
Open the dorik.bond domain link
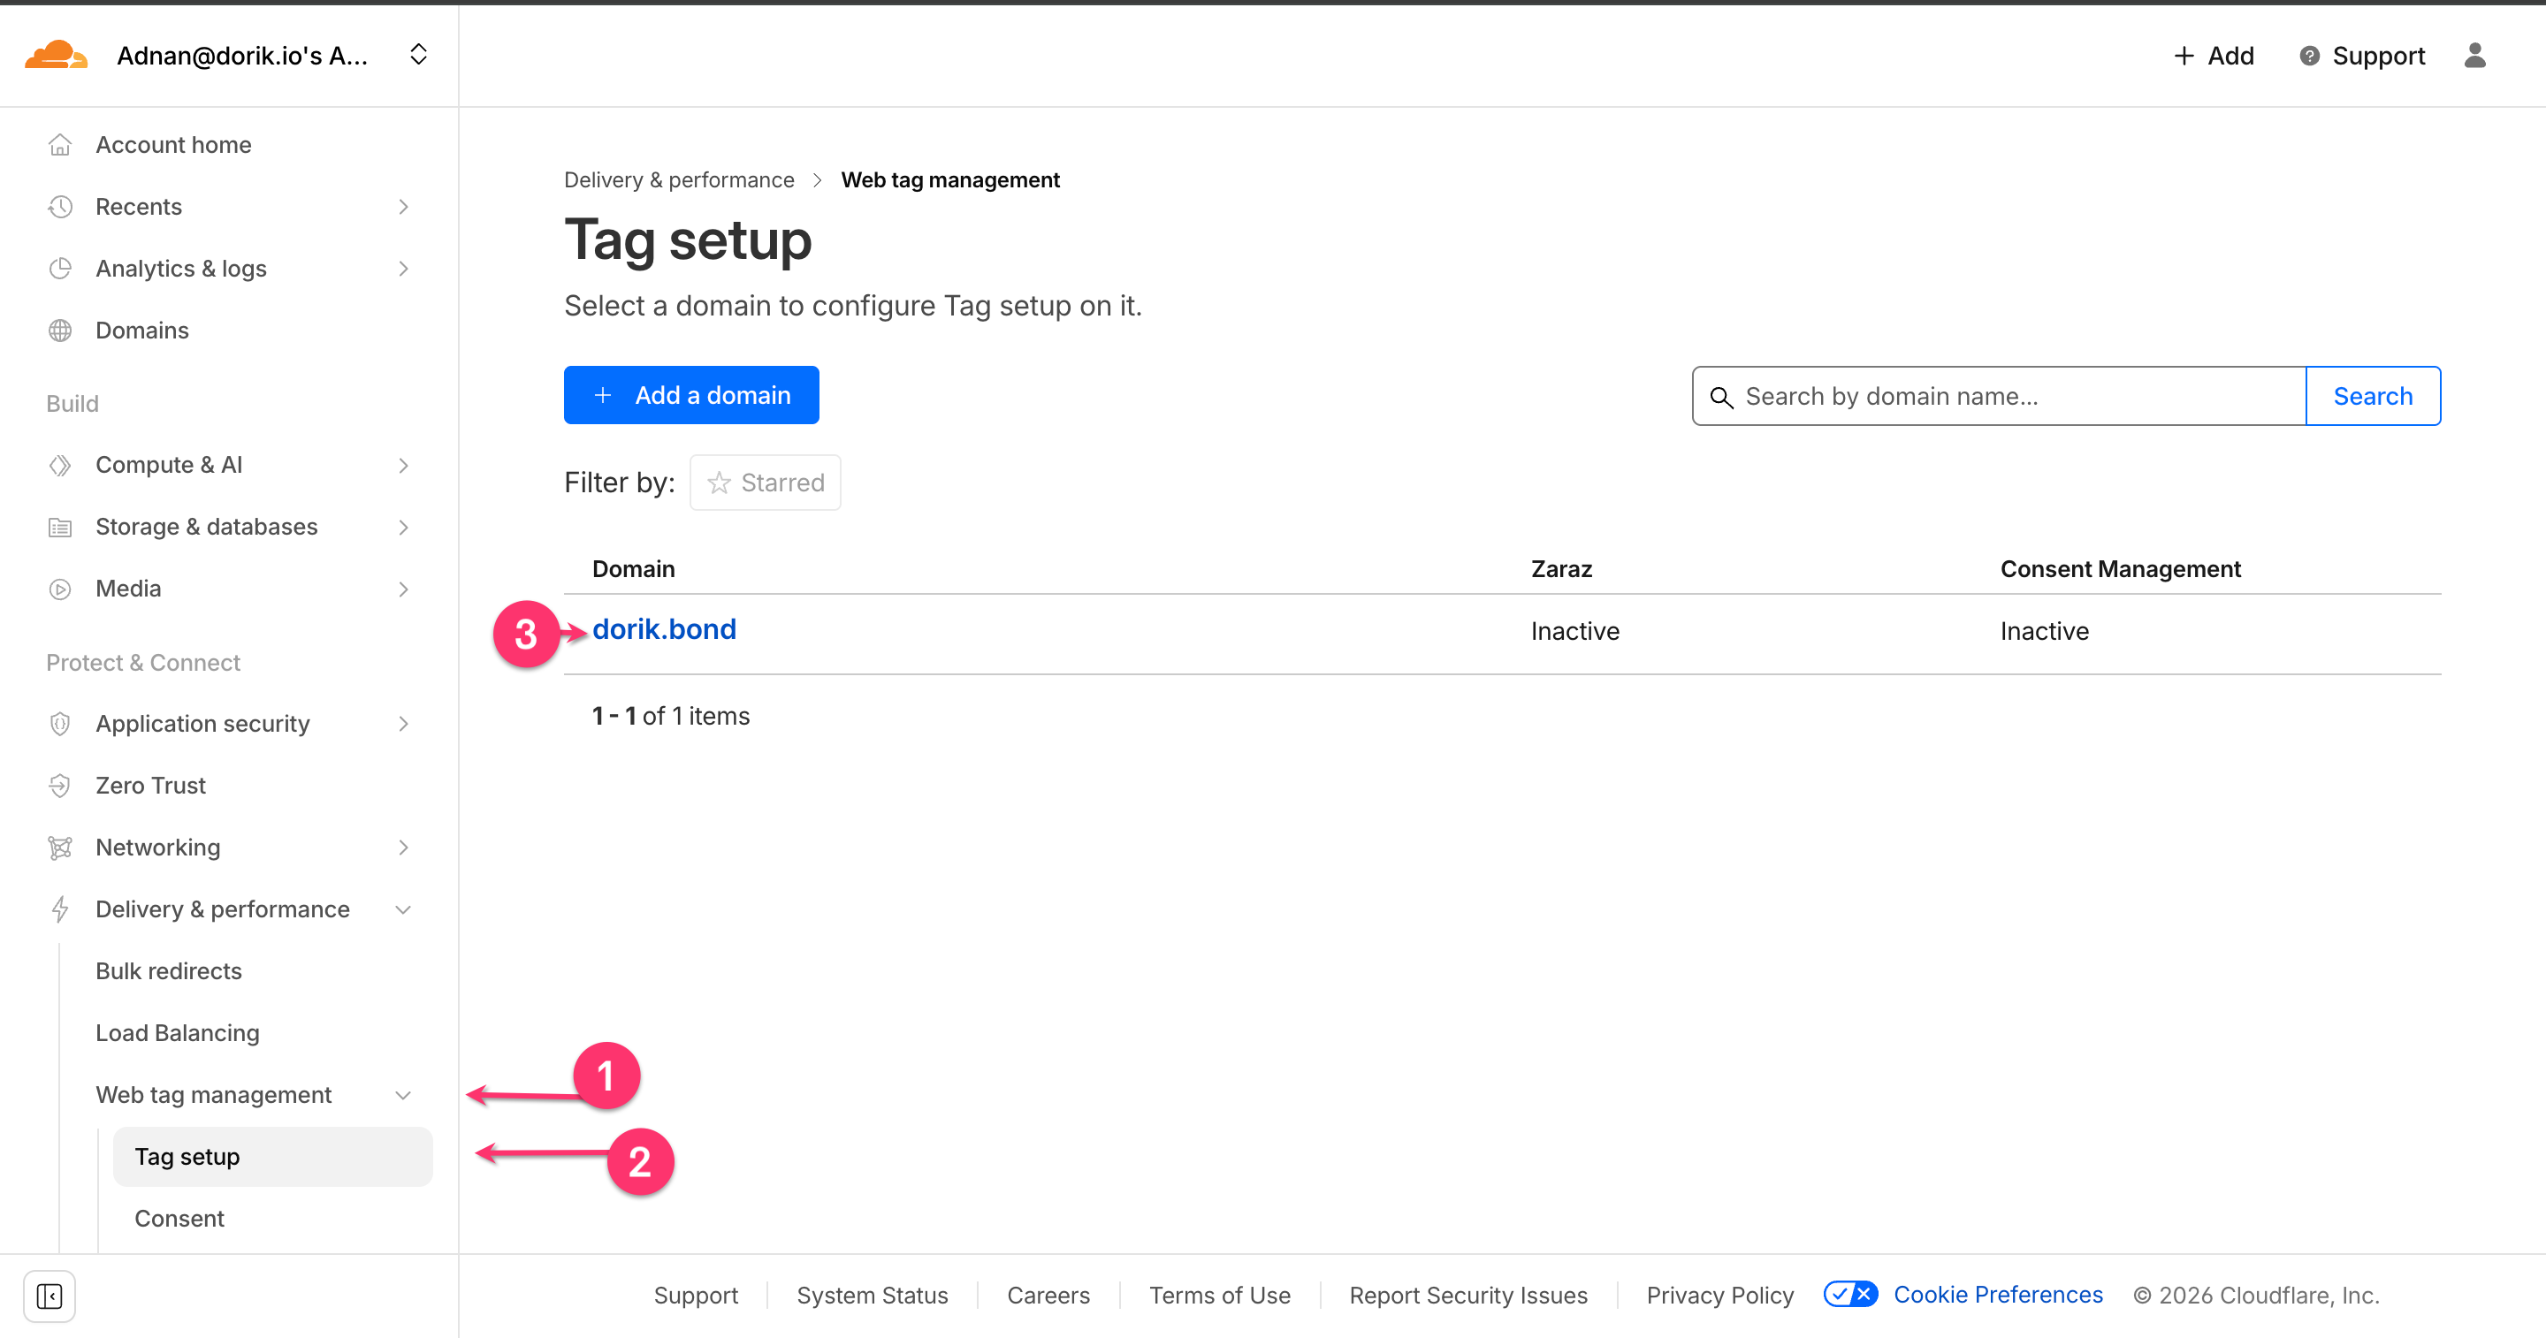point(664,629)
